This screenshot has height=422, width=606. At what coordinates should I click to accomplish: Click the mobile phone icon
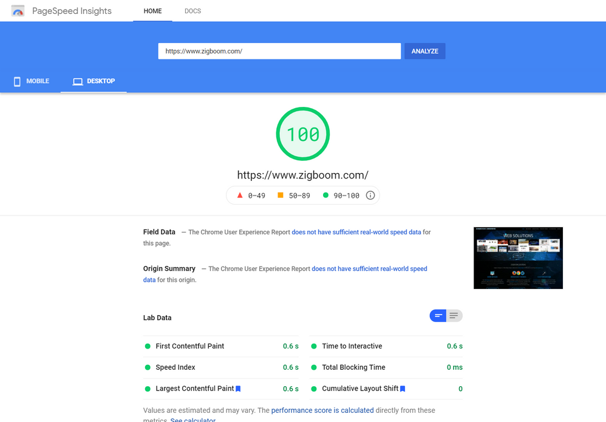(x=17, y=81)
